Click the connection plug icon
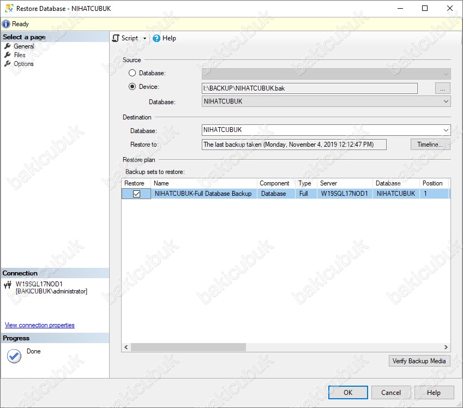Screen dimensions: 463x408 (x=8, y=285)
